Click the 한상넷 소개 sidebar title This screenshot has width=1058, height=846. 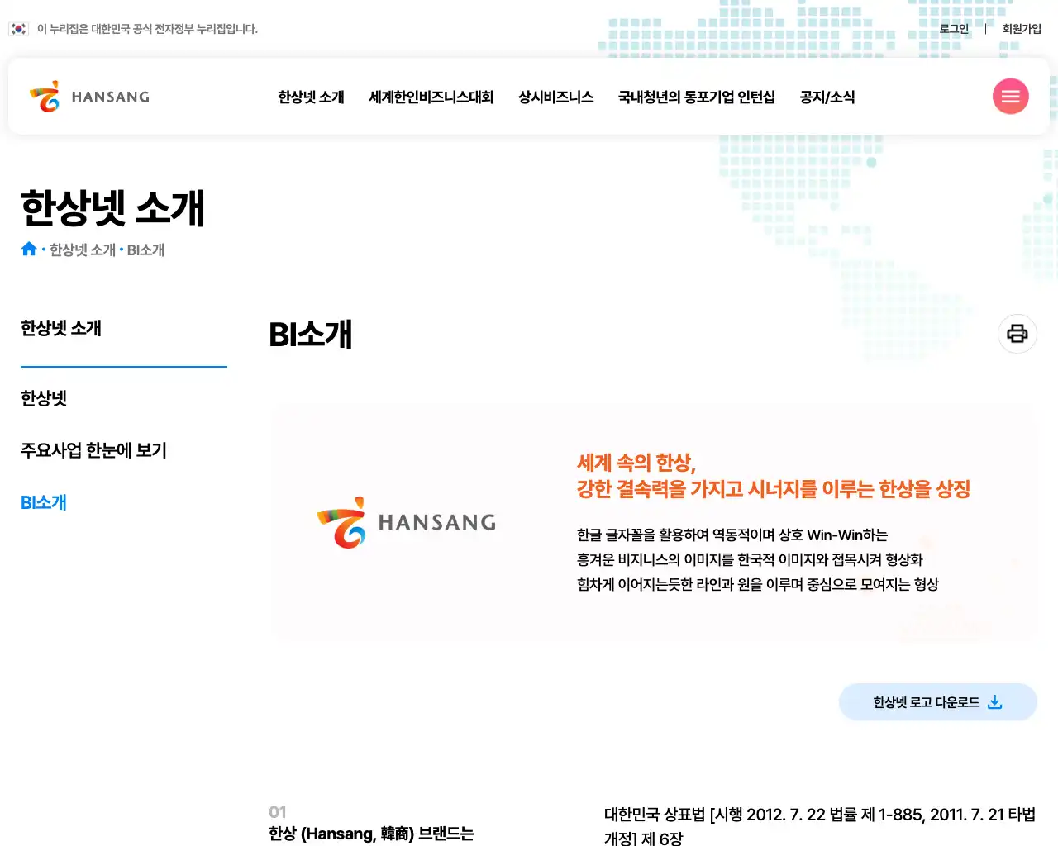61,328
